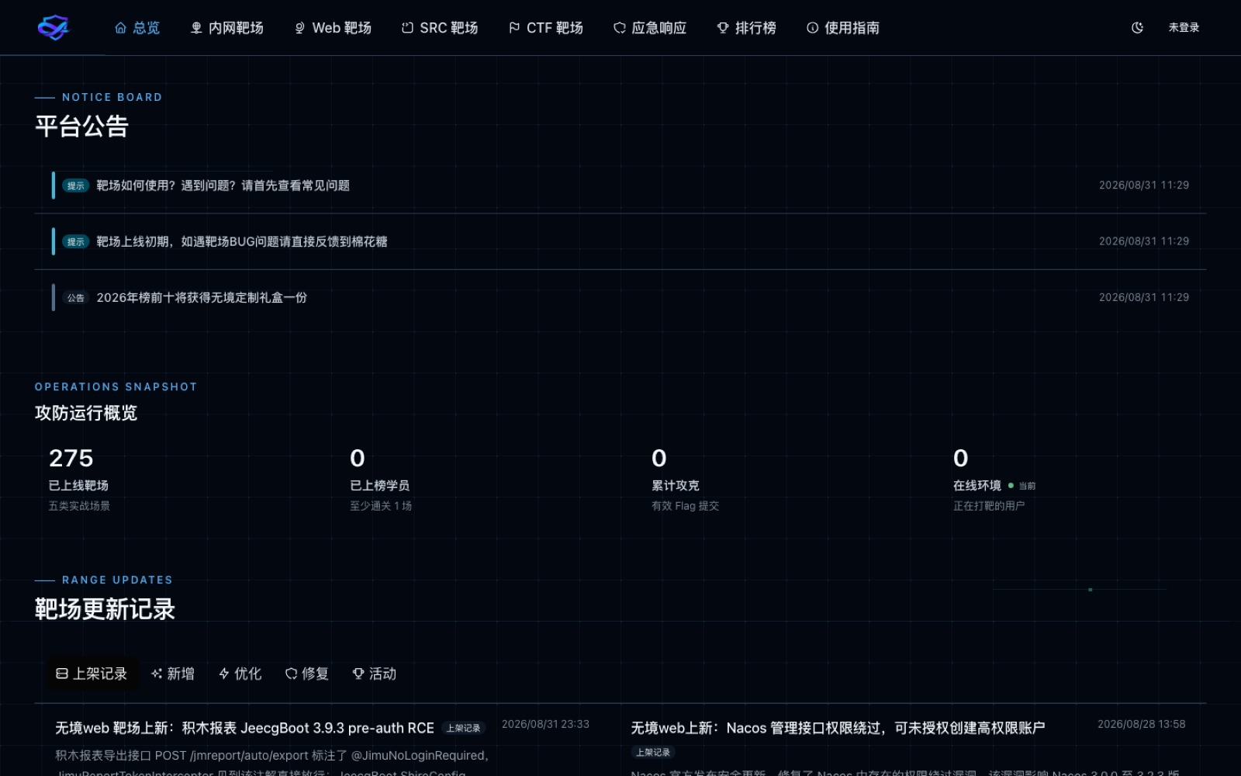
Task: Open notice 靶场如何使用？遇到问题？
Action: coord(620,185)
